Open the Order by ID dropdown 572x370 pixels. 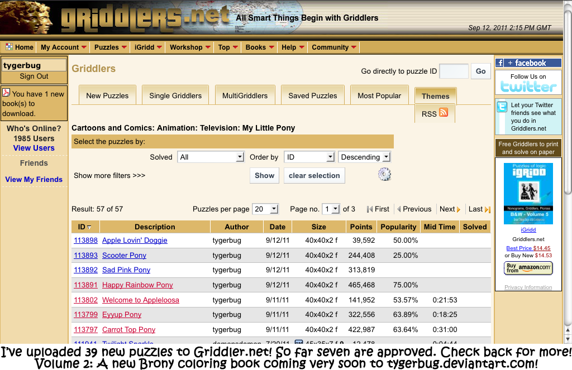click(309, 157)
